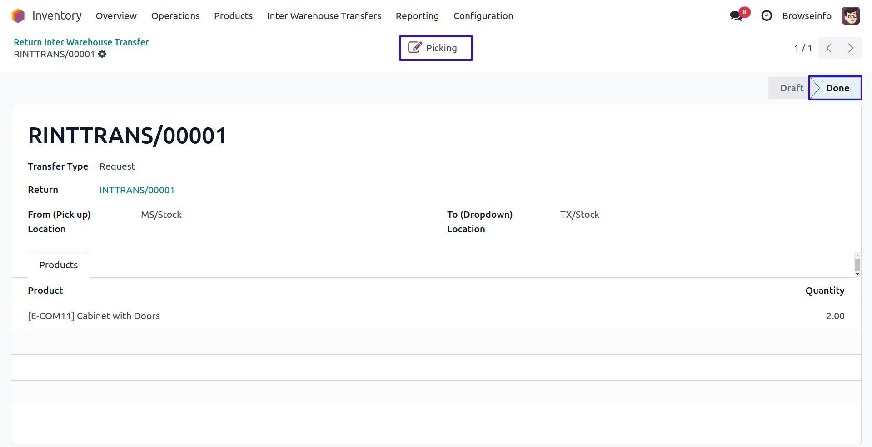Expand the Configuration menu
This screenshot has width=872, height=447.
(x=483, y=16)
